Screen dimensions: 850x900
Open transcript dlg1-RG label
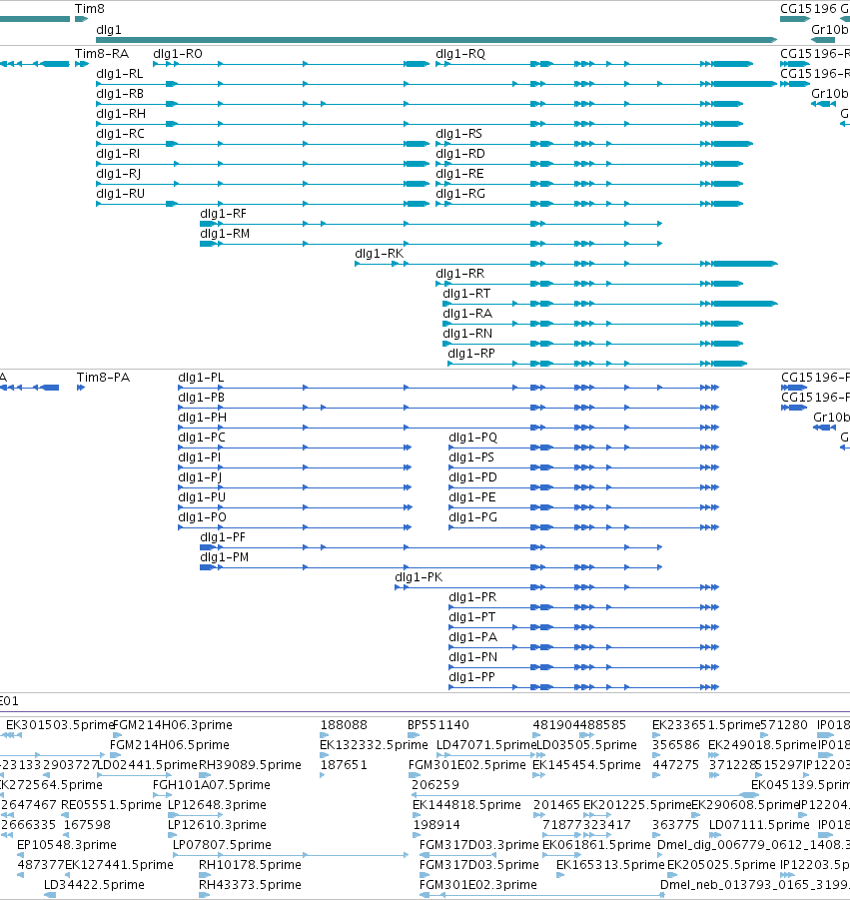click(460, 194)
